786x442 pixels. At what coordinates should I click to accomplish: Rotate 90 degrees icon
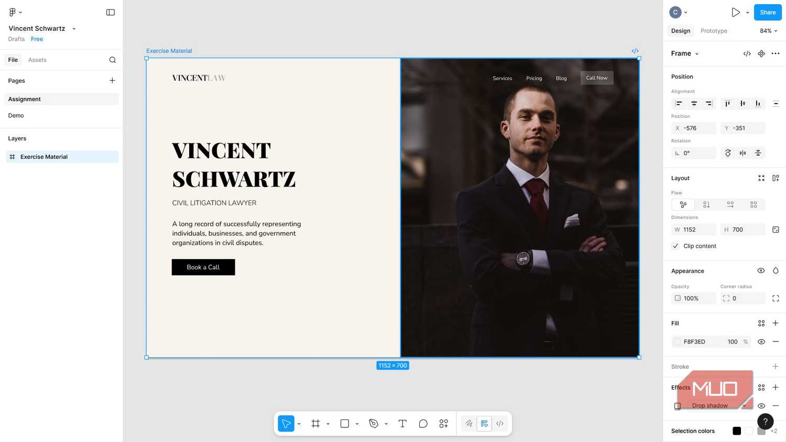point(728,153)
